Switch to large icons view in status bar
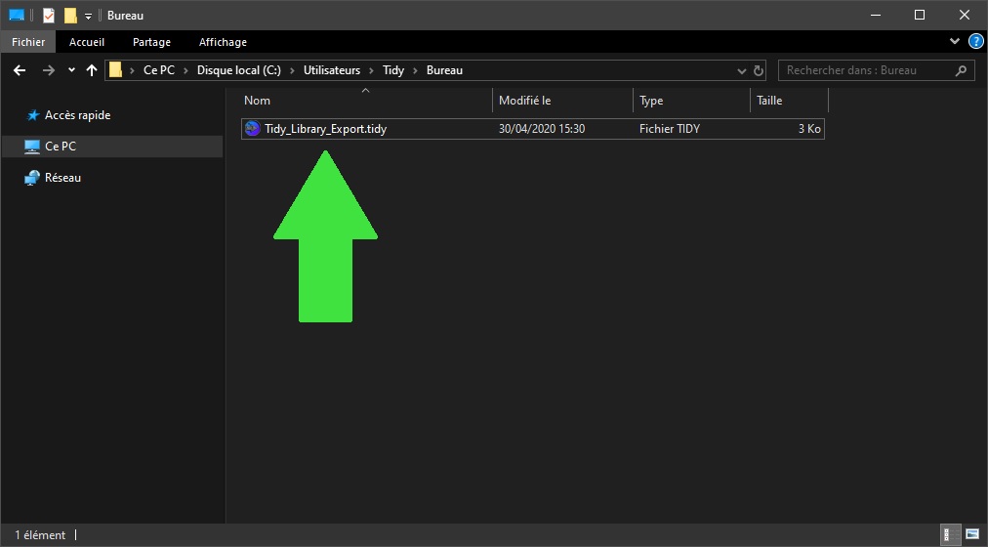The height and width of the screenshot is (547, 988). tap(972, 534)
